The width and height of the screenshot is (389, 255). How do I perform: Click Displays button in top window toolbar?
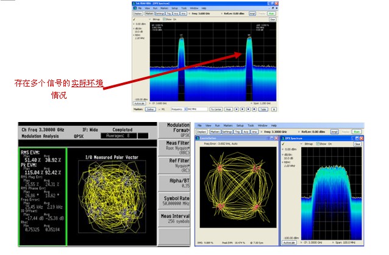pos(138,13)
